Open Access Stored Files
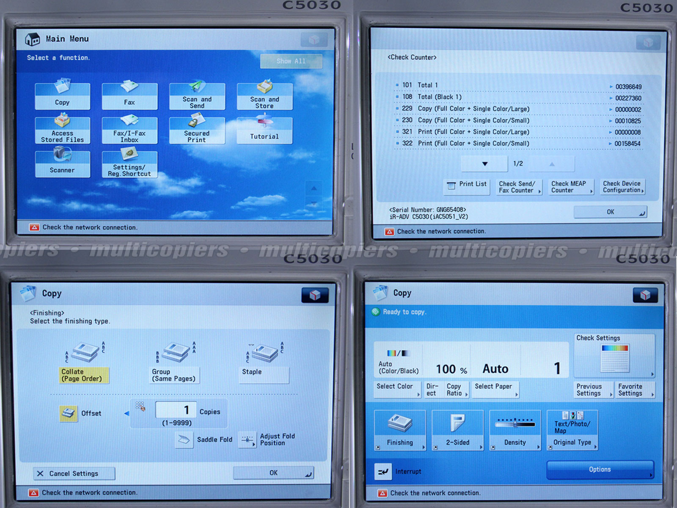The width and height of the screenshot is (677, 508). (x=62, y=130)
